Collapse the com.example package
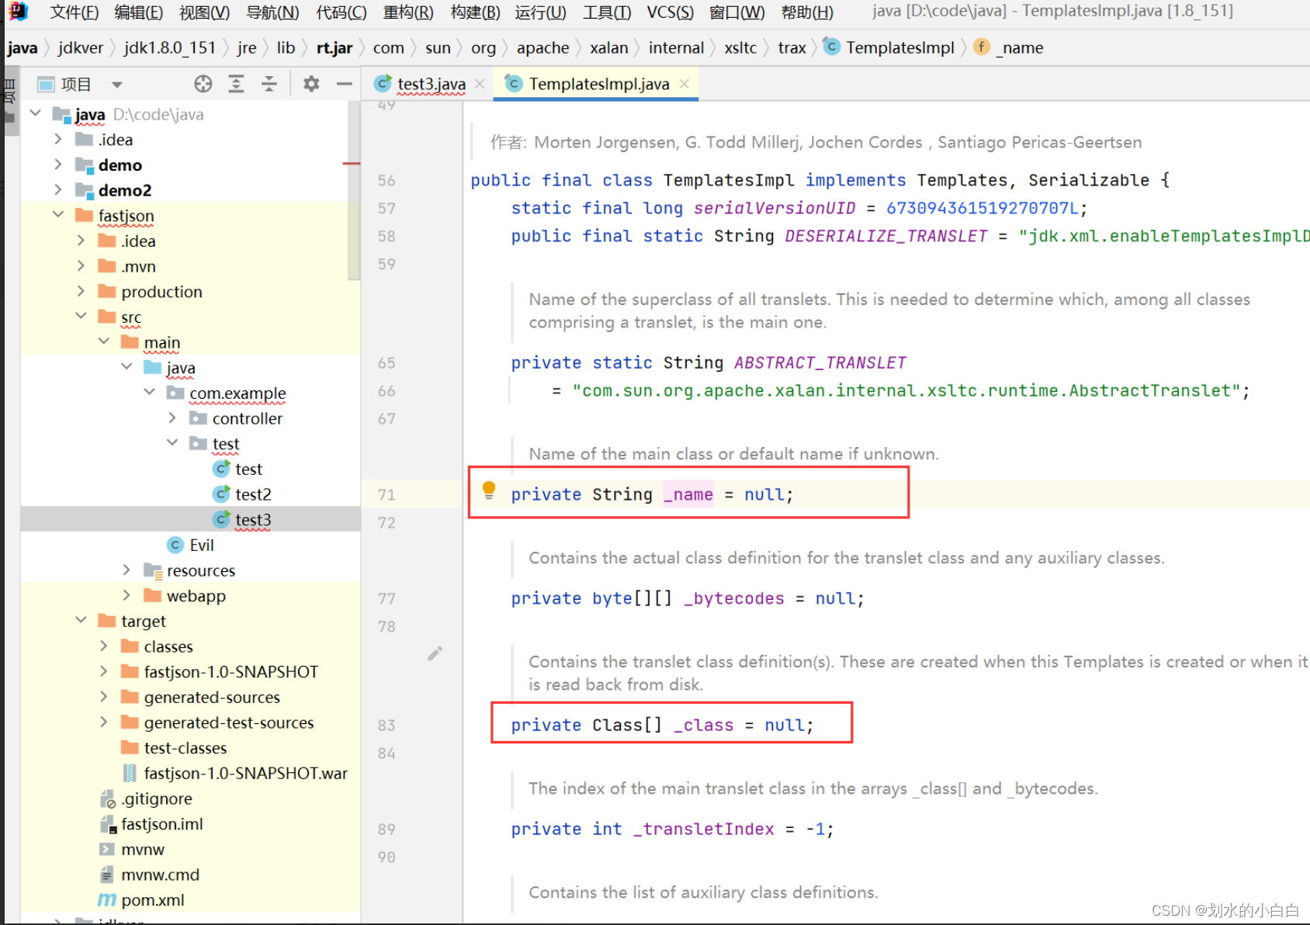The height and width of the screenshot is (925, 1310). tap(149, 393)
